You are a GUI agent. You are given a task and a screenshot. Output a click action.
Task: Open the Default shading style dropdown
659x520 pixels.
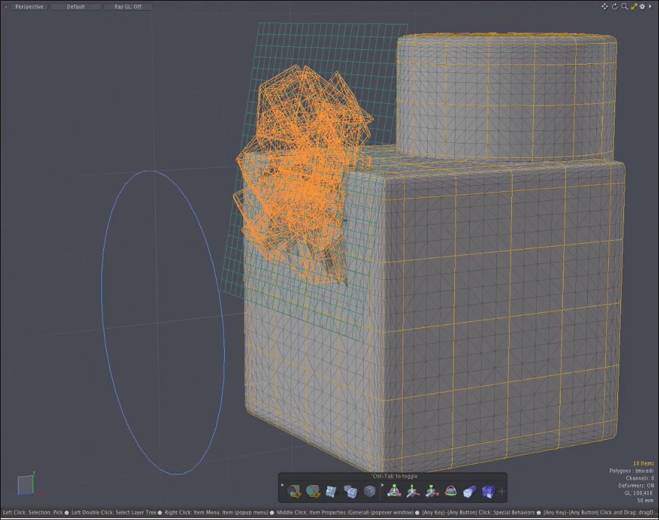[75, 7]
